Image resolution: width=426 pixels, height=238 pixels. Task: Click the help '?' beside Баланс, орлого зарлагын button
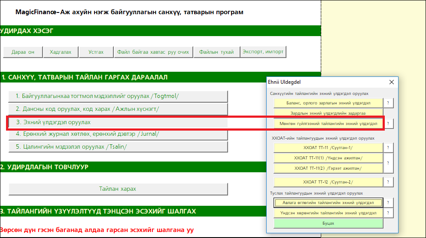(x=388, y=103)
